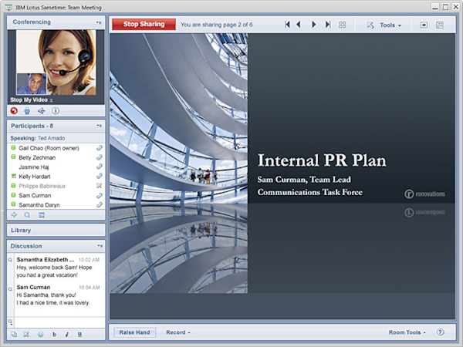Click the phone icon beside Samantha Daryn
Screen dimensions: 463x347
[x=100, y=204]
